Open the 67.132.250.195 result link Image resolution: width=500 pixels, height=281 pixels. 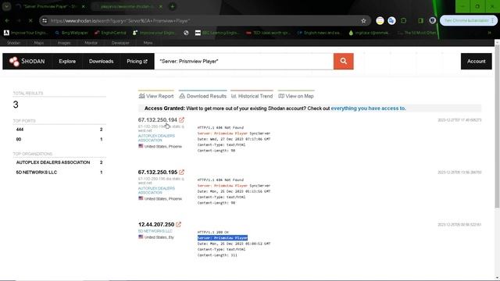[158, 172]
